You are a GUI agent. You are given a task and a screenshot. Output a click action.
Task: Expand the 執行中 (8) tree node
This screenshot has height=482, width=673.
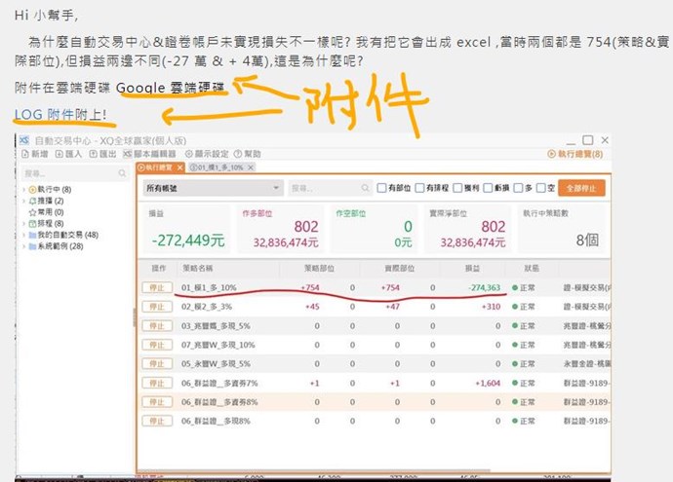tap(23, 188)
